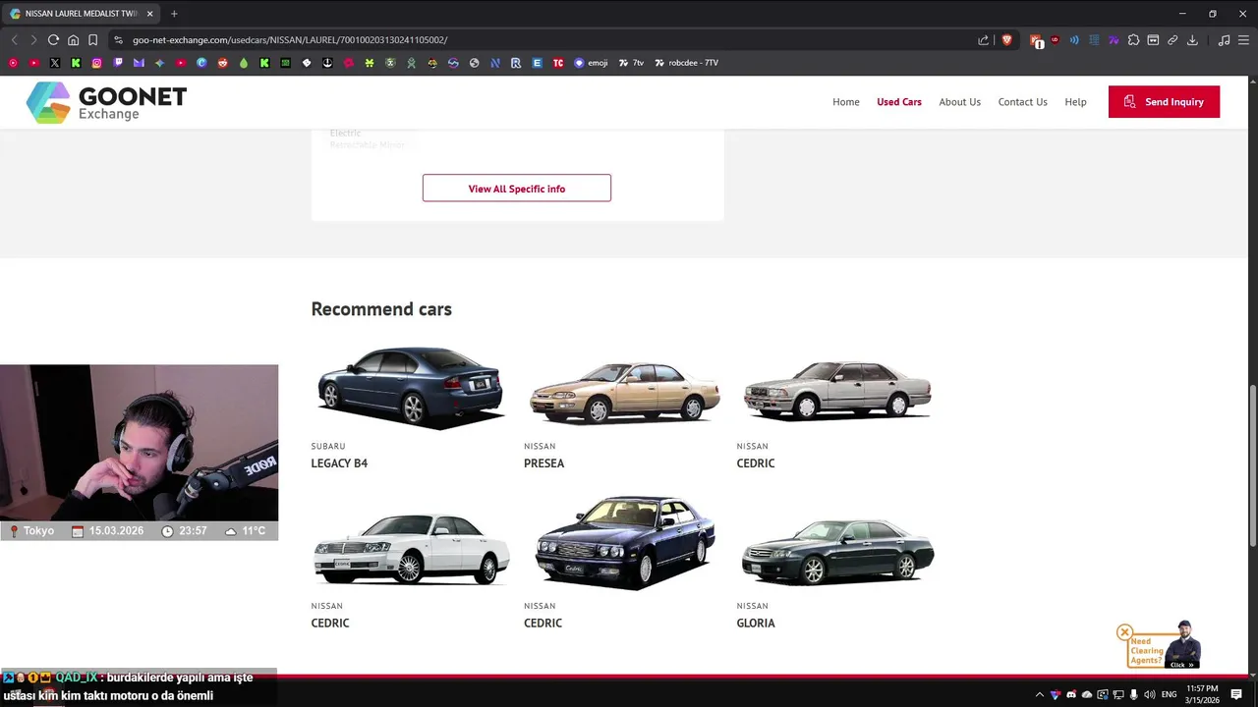Click the page vertical scrollbar thumb
Image resolution: width=1258 pixels, height=707 pixels.
tap(1253, 465)
